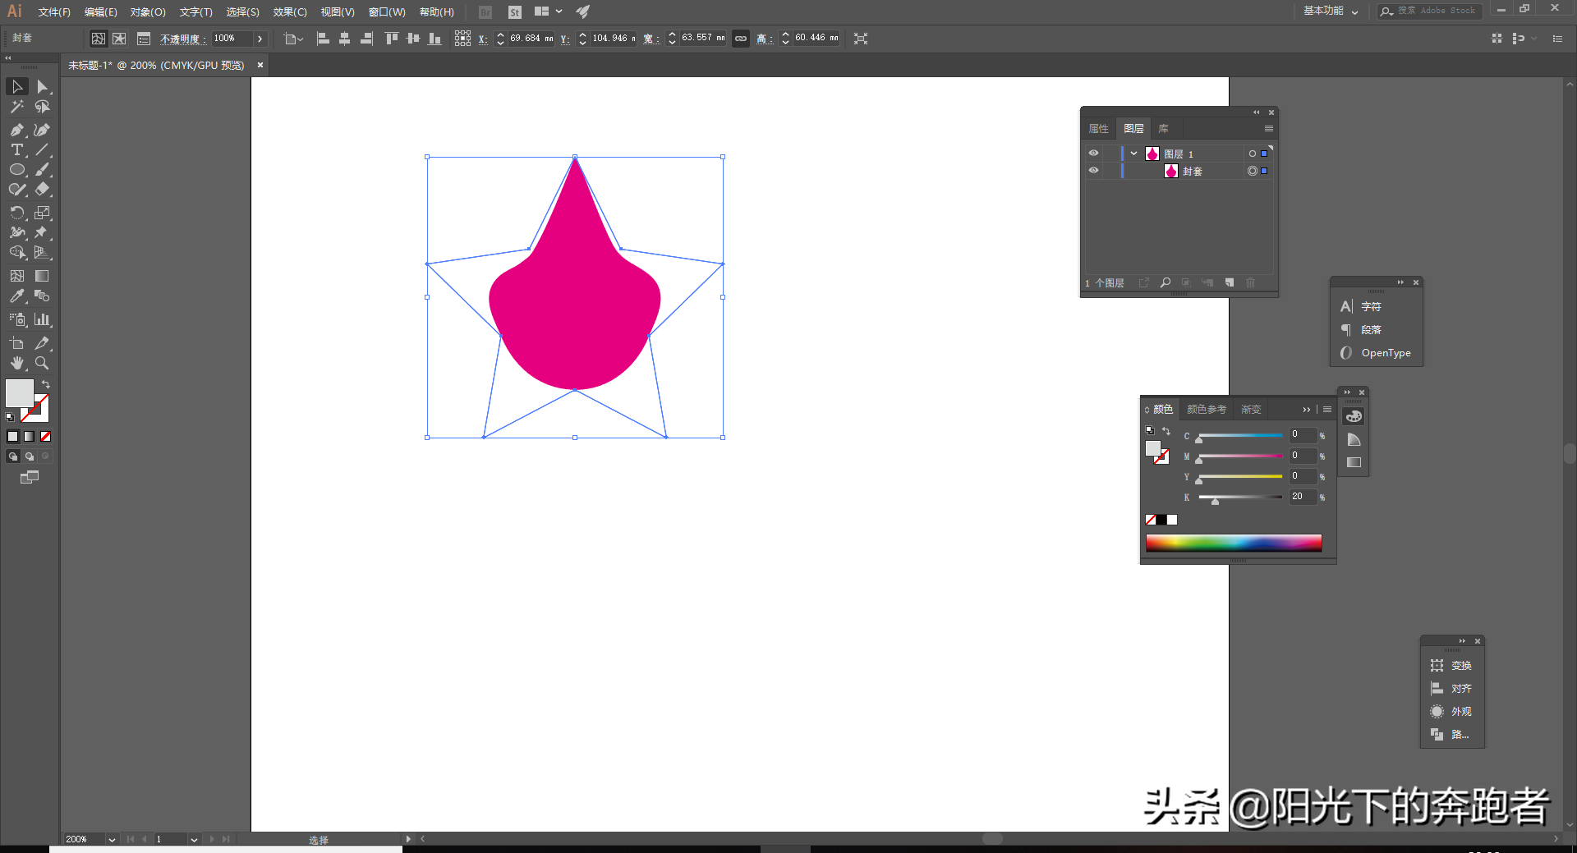Screen dimensions: 1577x853
Task: Click the Edit Envelope button in control bar
Action: 98,39
